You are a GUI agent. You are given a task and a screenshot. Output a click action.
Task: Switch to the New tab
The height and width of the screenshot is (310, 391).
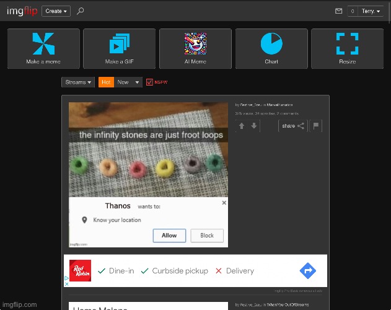123,82
